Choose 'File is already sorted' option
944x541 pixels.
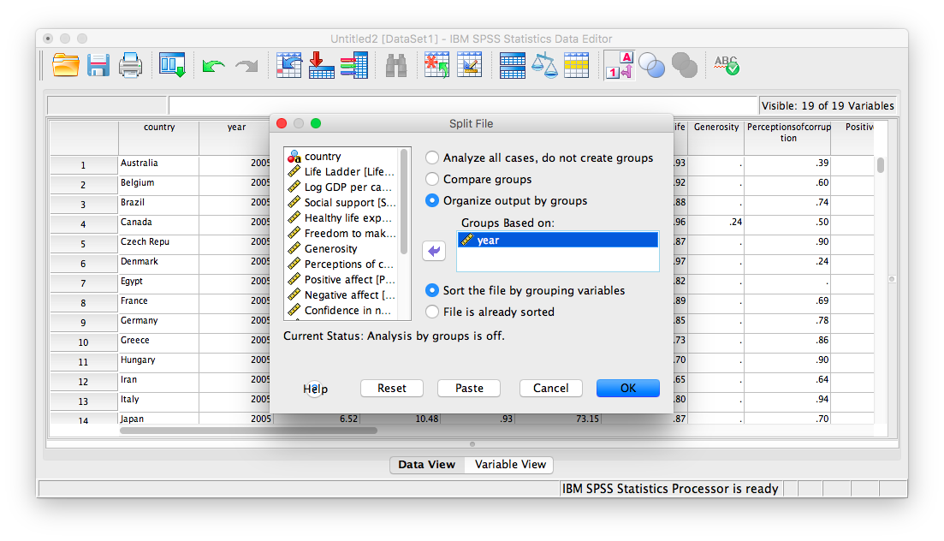(431, 312)
